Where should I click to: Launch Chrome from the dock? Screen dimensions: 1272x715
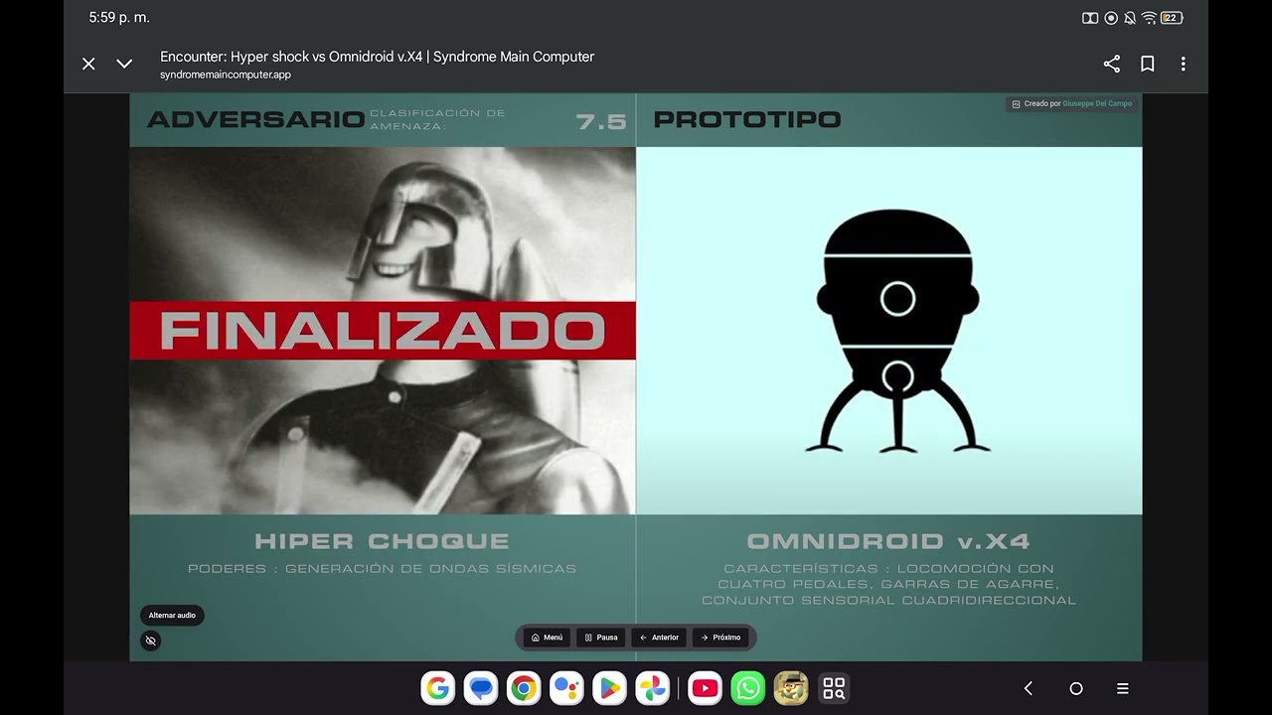524,688
